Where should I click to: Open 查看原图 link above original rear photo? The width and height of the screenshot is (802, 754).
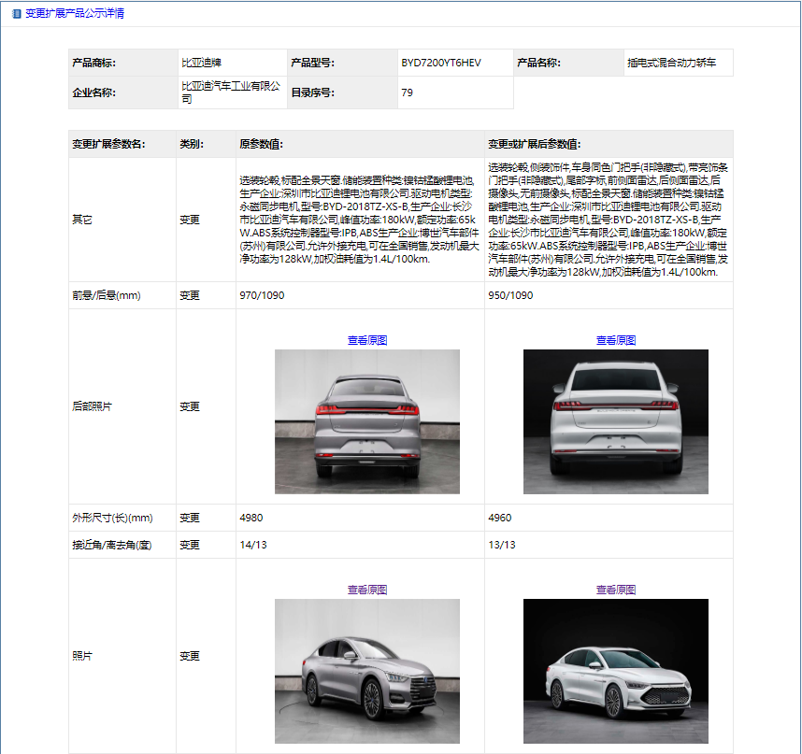click(367, 340)
